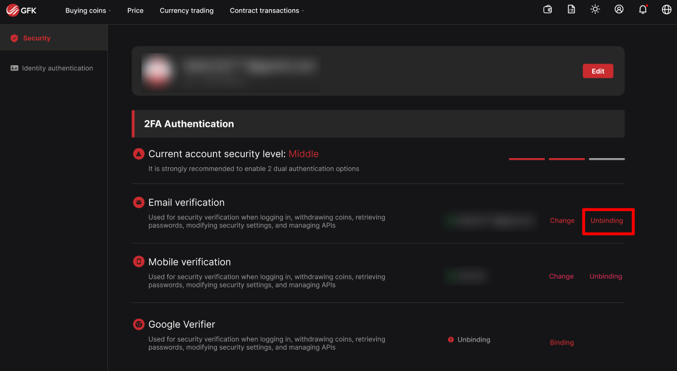Open language globe icon
The width and height of the screenshot is (677, 371).
click(x=667, y=10)
